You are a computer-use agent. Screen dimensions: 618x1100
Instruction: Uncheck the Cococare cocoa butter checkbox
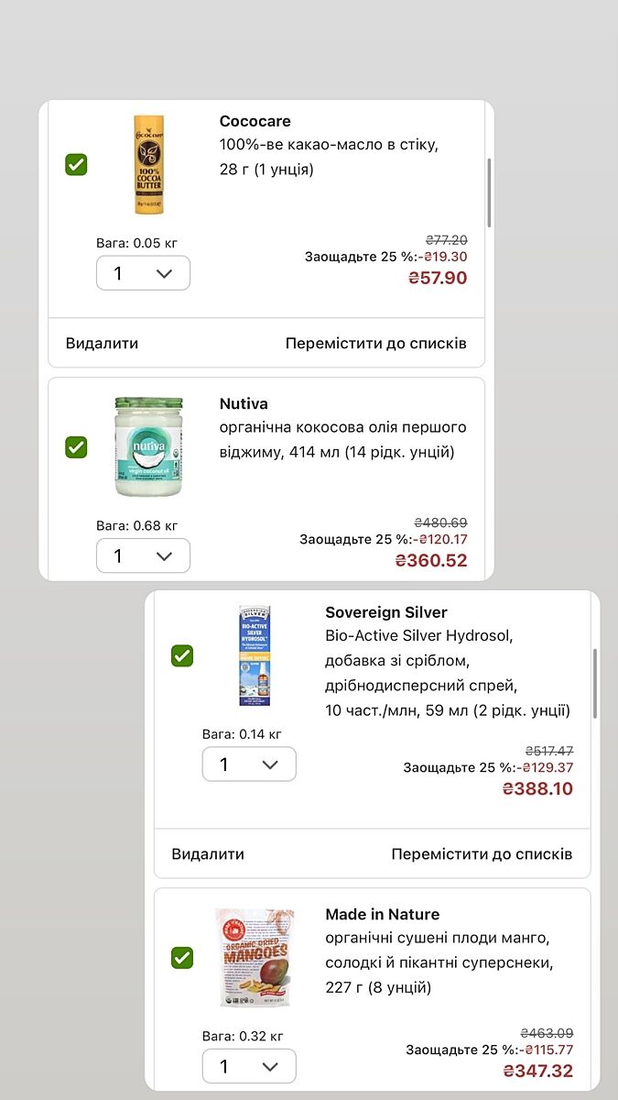[x=76, y=165]
